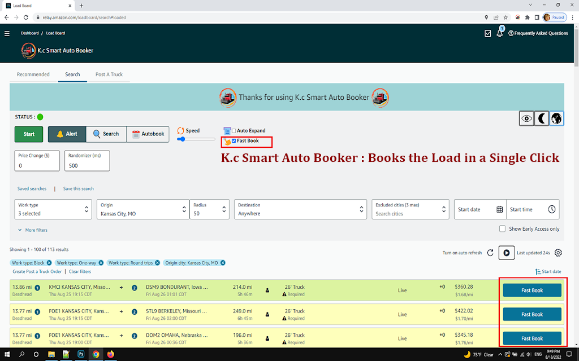
Task: Open the Start date calendar picker
Action: [x=500, y=209]
